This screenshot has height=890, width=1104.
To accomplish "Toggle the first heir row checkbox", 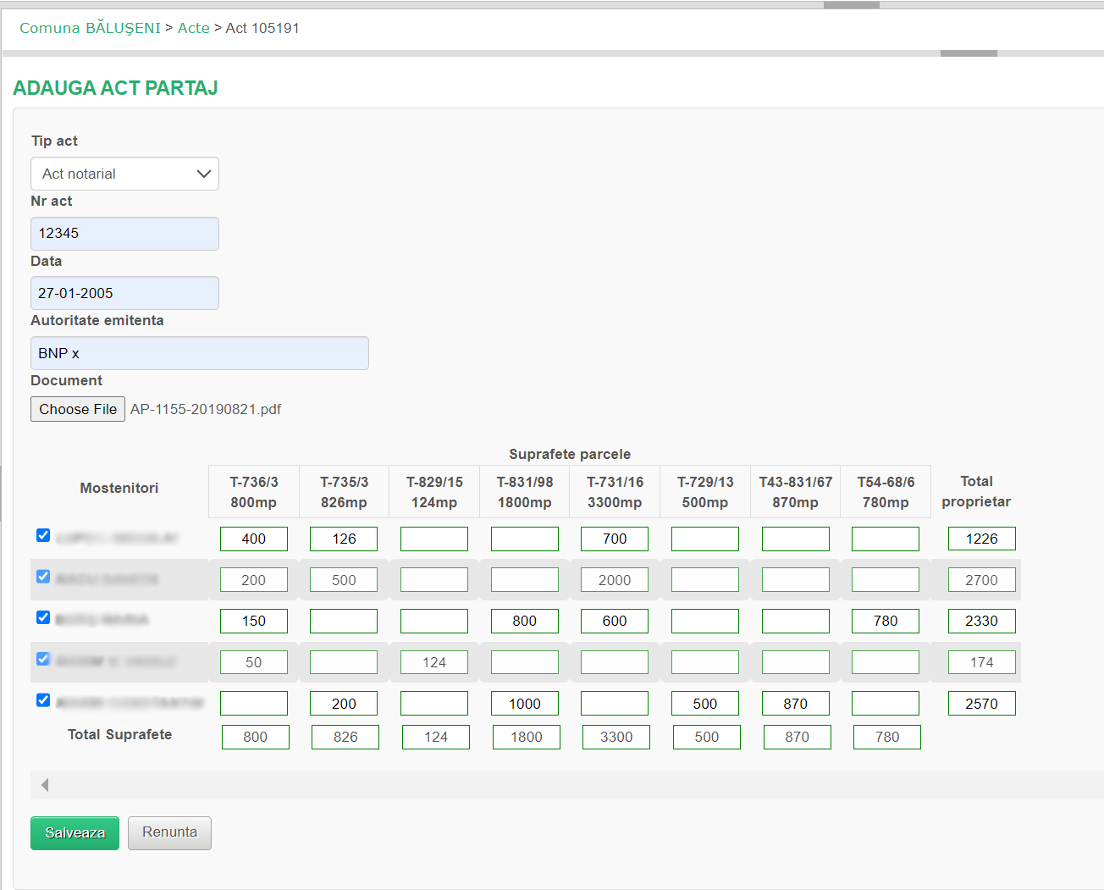I will 43,535.
